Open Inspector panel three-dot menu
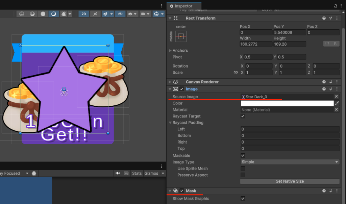Screen dimensions: 346x204 [x=341, y=6]
